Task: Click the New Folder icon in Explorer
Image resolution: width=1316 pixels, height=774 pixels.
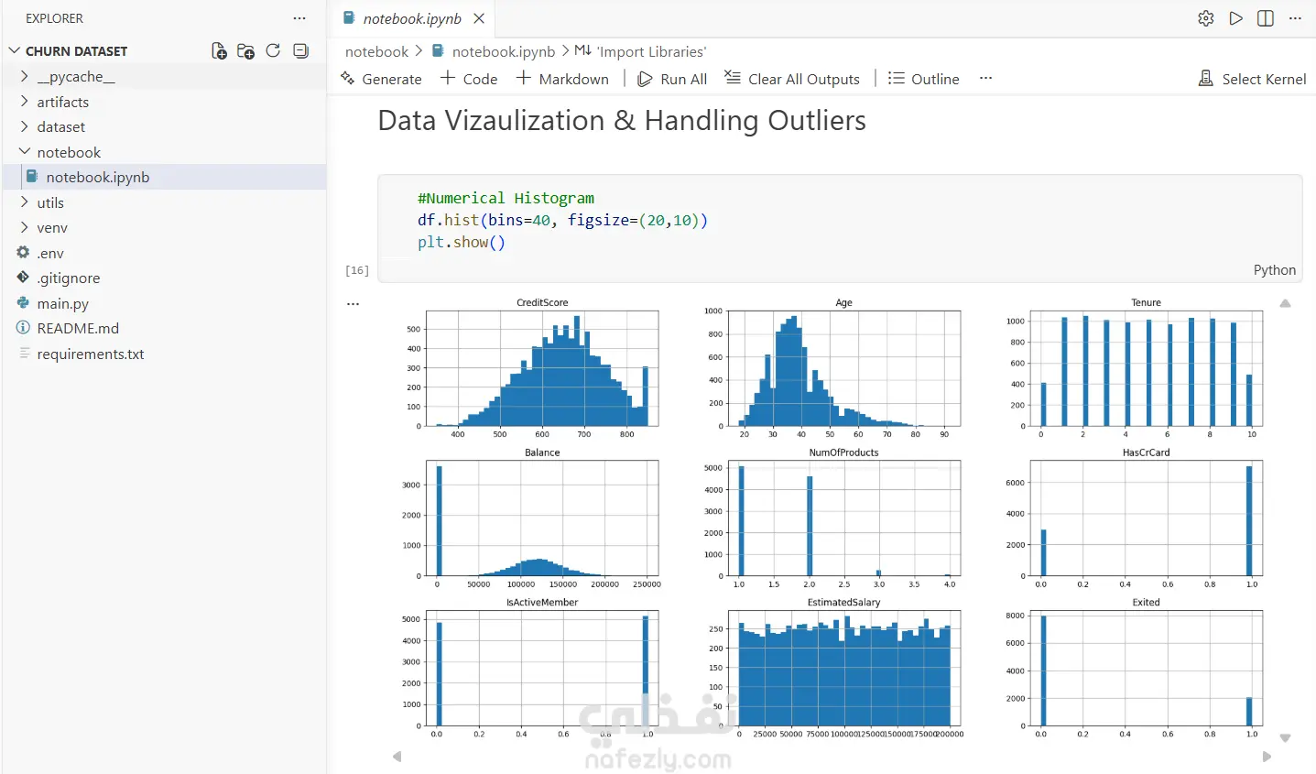Action: click(245, 51)
